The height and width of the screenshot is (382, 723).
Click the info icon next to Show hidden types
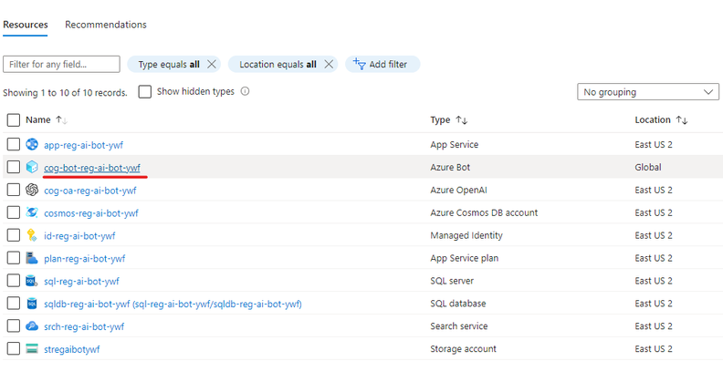(245, 91)
